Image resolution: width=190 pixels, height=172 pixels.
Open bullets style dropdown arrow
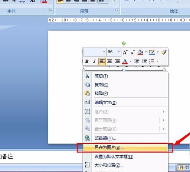(x=157, y=61)
